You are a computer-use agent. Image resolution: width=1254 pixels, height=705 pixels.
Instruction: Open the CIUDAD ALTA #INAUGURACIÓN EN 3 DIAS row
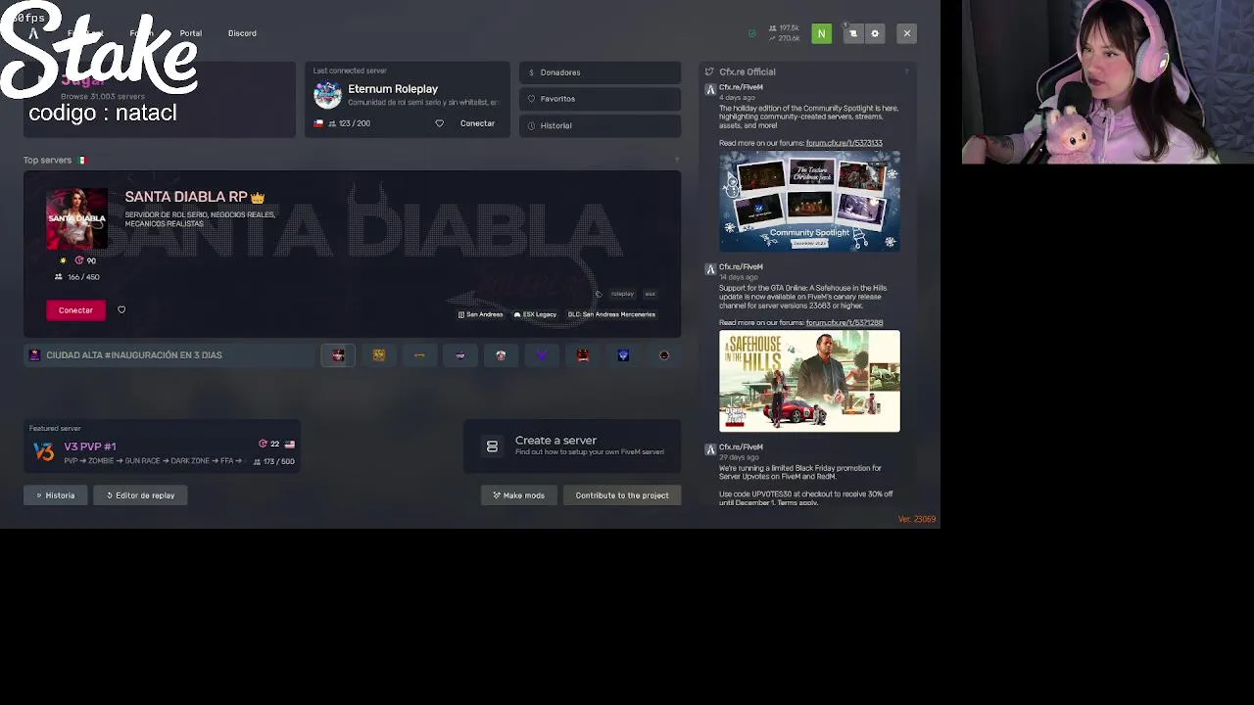[x=171, y=355]
